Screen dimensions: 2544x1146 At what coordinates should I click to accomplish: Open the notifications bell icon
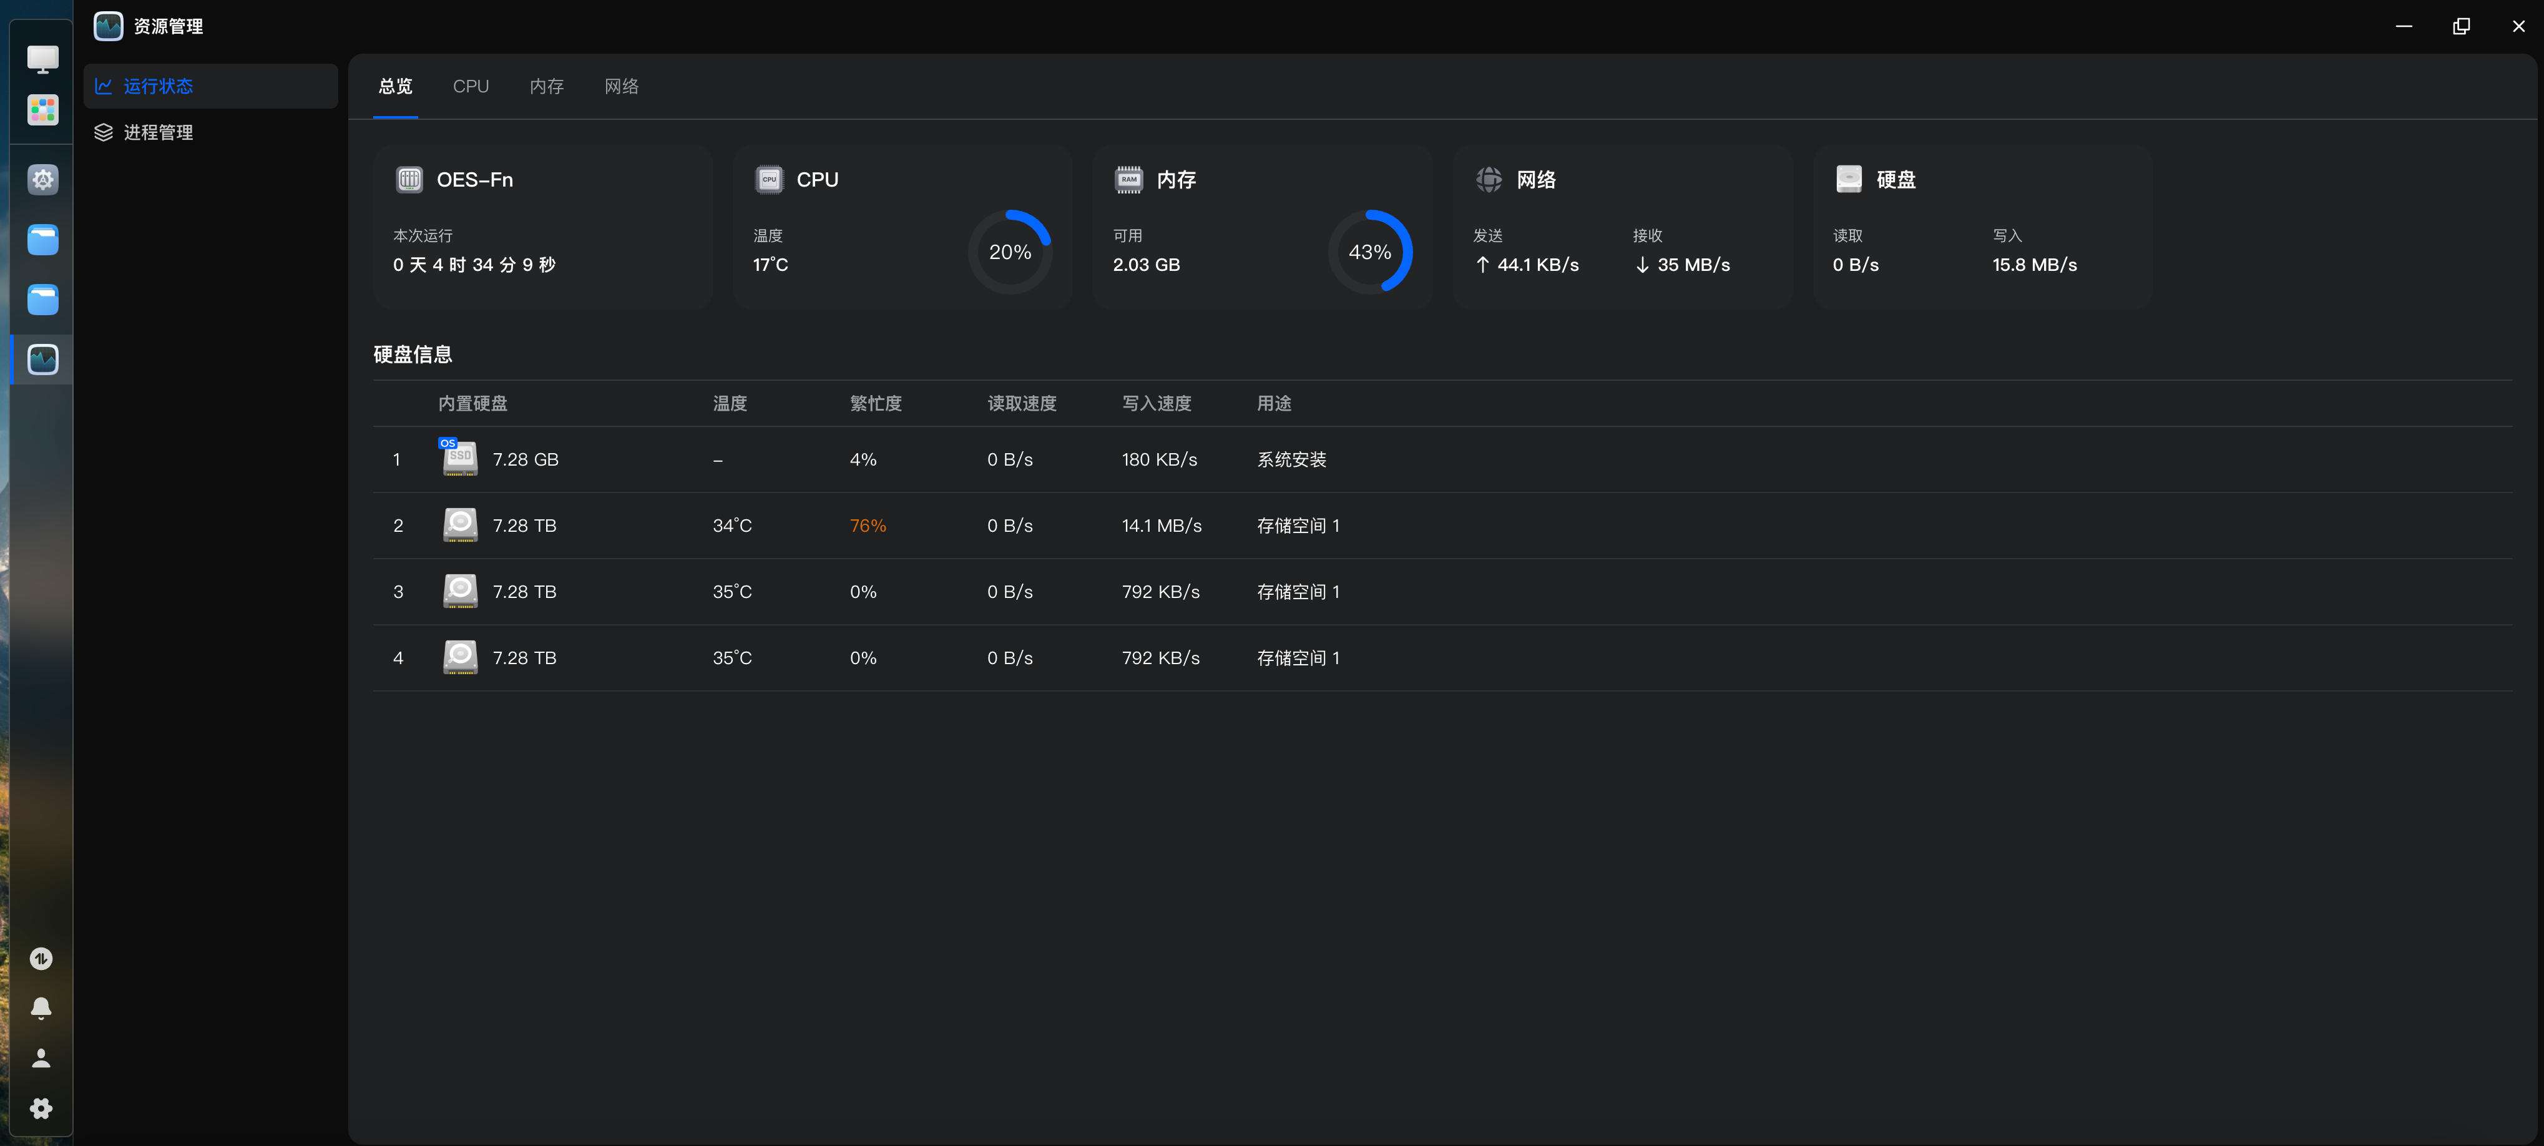tap(41, 1007)
